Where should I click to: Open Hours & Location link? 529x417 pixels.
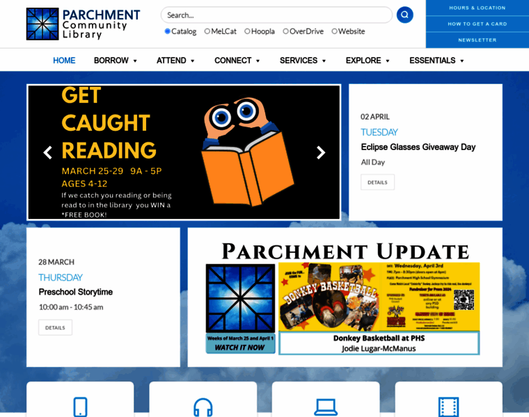477,8
